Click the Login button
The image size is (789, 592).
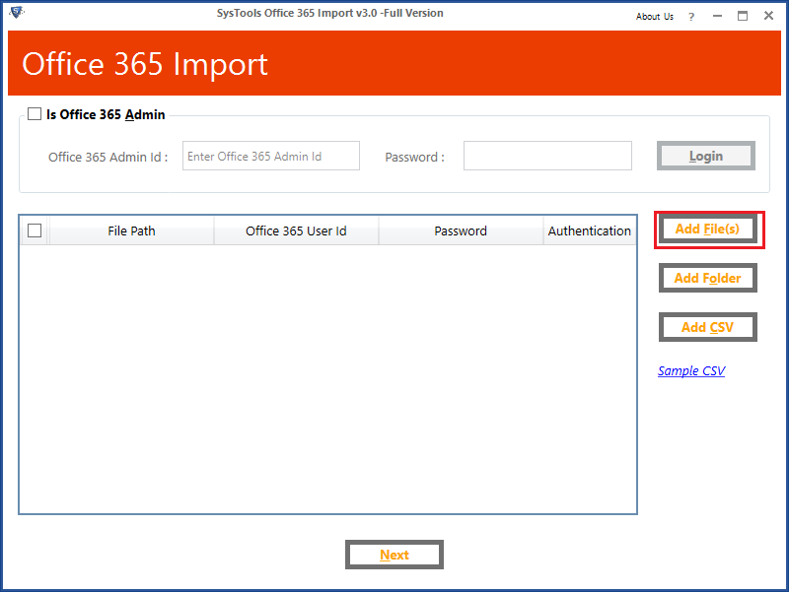click(706, 156)
